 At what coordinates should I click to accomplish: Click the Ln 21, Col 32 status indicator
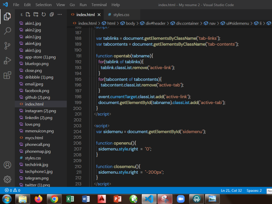click(231, 190)
